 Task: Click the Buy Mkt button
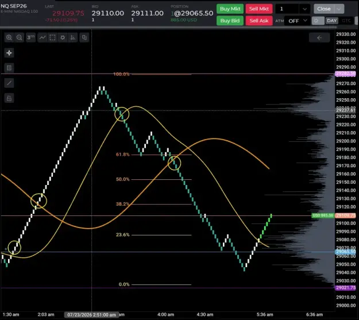[x=230, y=9]
